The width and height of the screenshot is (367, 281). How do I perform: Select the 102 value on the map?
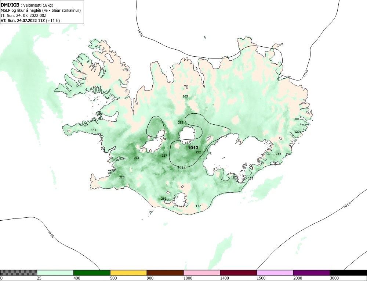pos(93,130)
